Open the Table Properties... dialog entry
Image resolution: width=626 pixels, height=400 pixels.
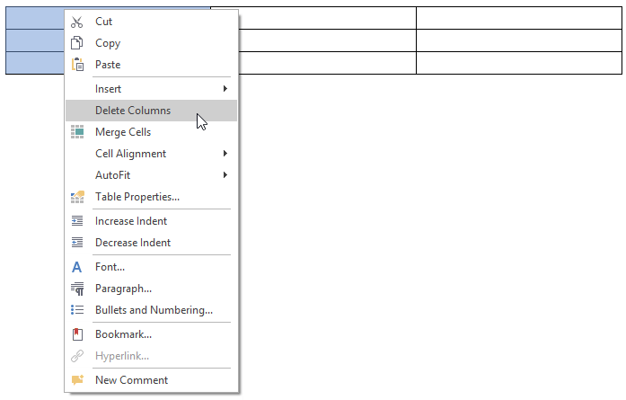137,197
